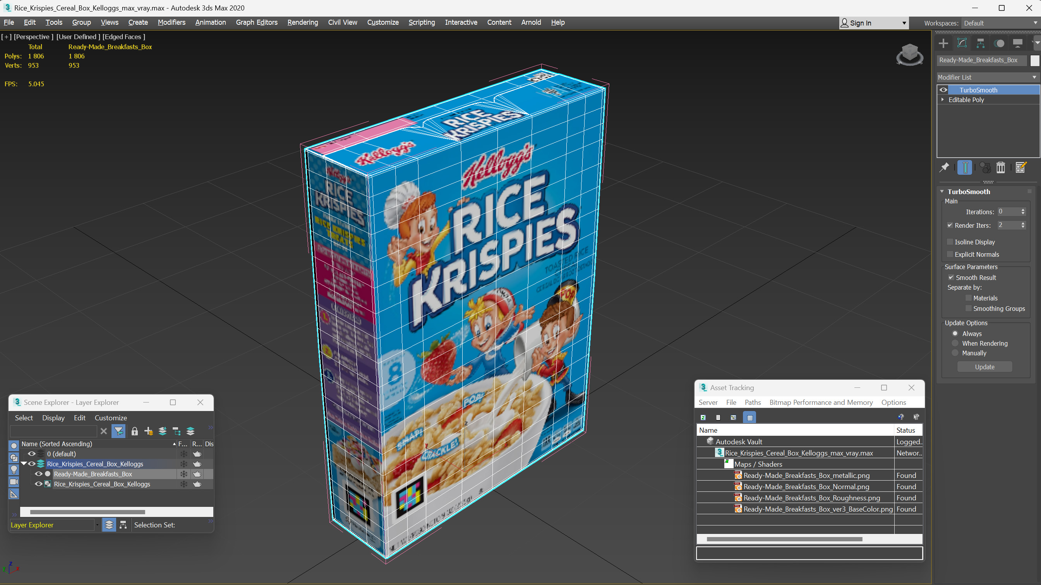1041x585 pixels.
Task: Select the When Rendering update option
Action: click(x=955, y=343)
